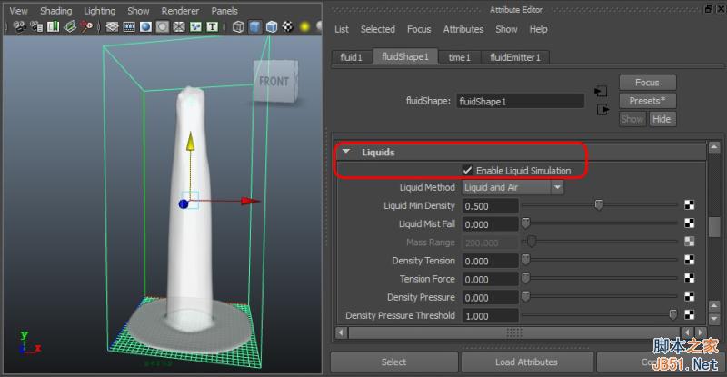Screen dimensions: 727x377
Task: Click the Load Attributes button
Action: tap(527, 362)
